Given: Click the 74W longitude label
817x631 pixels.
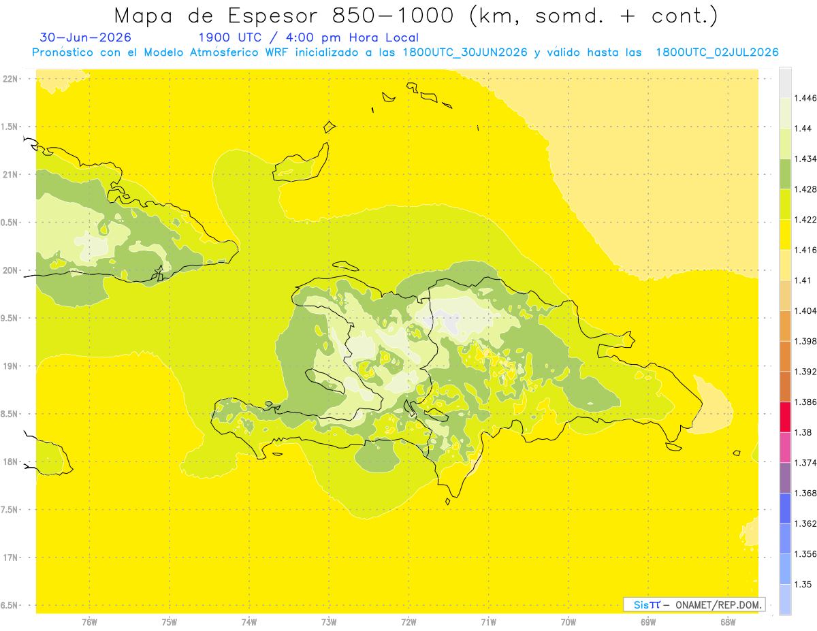Looking at the screenshot, I should click(x=249, y=621).
